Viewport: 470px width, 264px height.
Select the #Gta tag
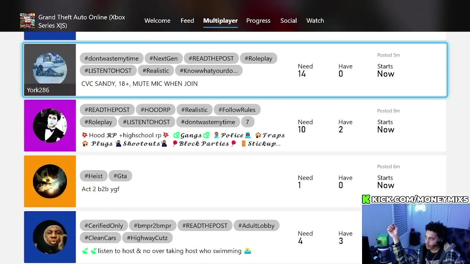coord(120,176)
